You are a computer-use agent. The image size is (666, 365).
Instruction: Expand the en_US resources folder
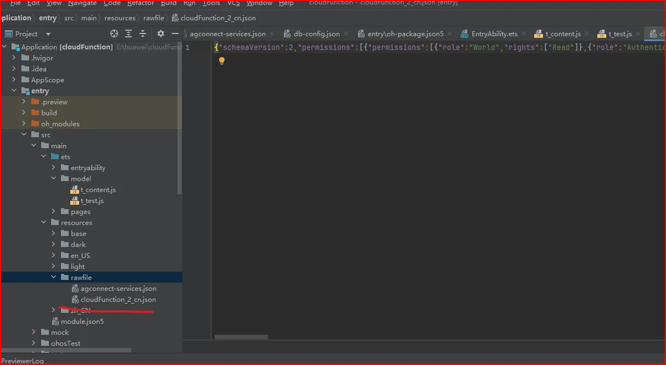53,256
